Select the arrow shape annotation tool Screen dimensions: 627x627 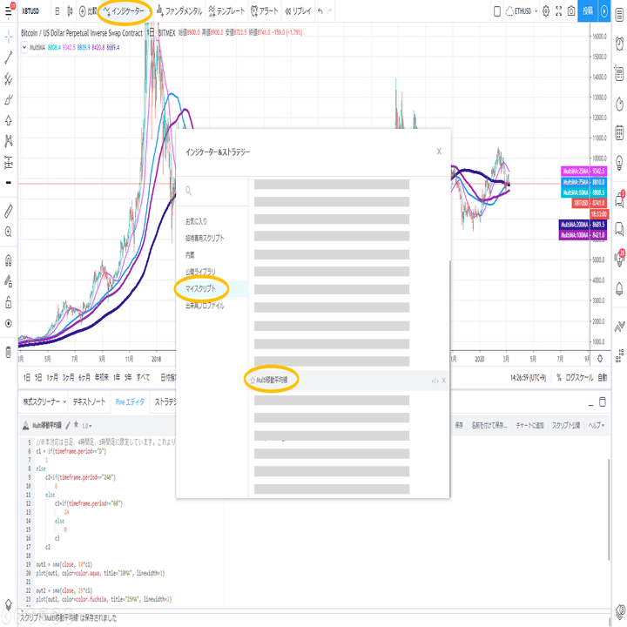[9, 120]
